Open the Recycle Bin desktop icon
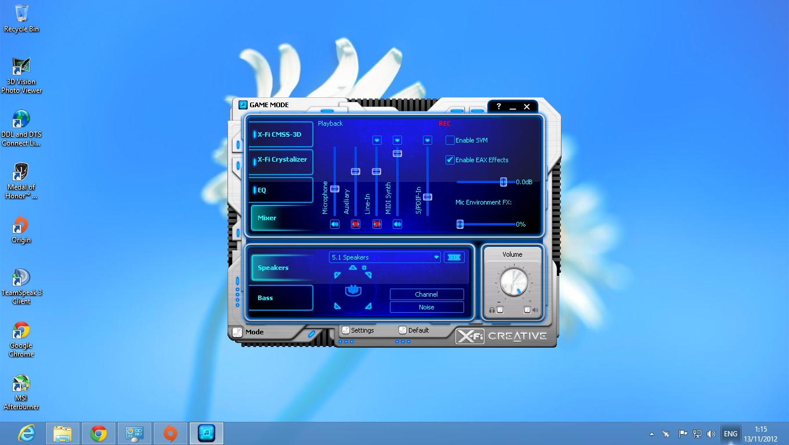This screenshot has height=445, width=789. click(x=21, y=19)
